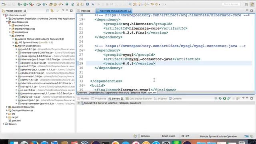Click the Debug toolbar button
Image resolution: width=256 pixels, height=144 pixels.
coord(19,4)
